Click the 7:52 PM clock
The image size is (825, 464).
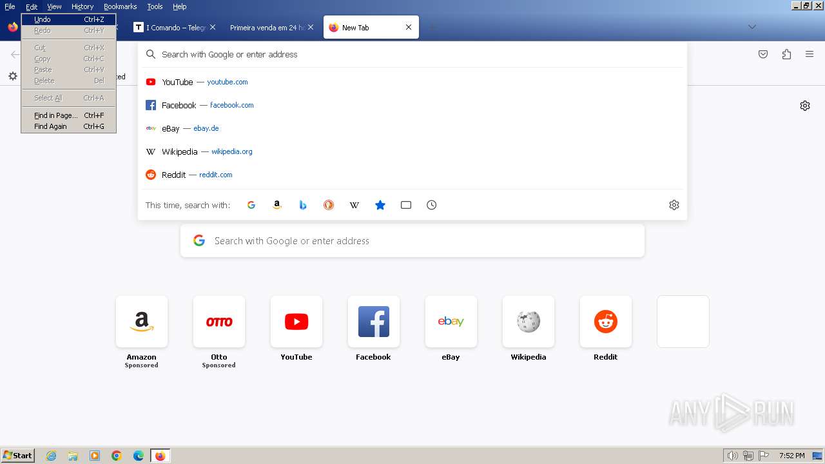[x=791, y=456]
